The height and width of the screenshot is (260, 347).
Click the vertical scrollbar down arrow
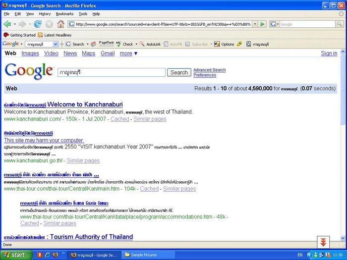343,238
